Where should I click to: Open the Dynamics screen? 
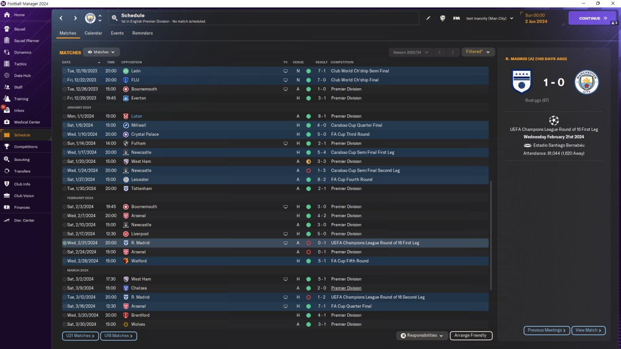(x=22, y=52)
